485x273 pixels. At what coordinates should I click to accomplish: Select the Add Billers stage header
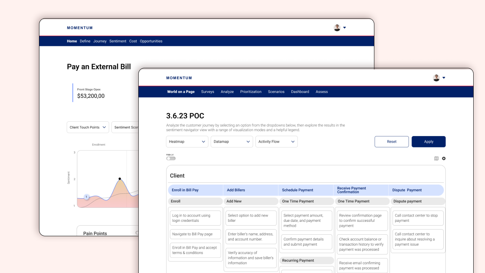coord(251,190)
